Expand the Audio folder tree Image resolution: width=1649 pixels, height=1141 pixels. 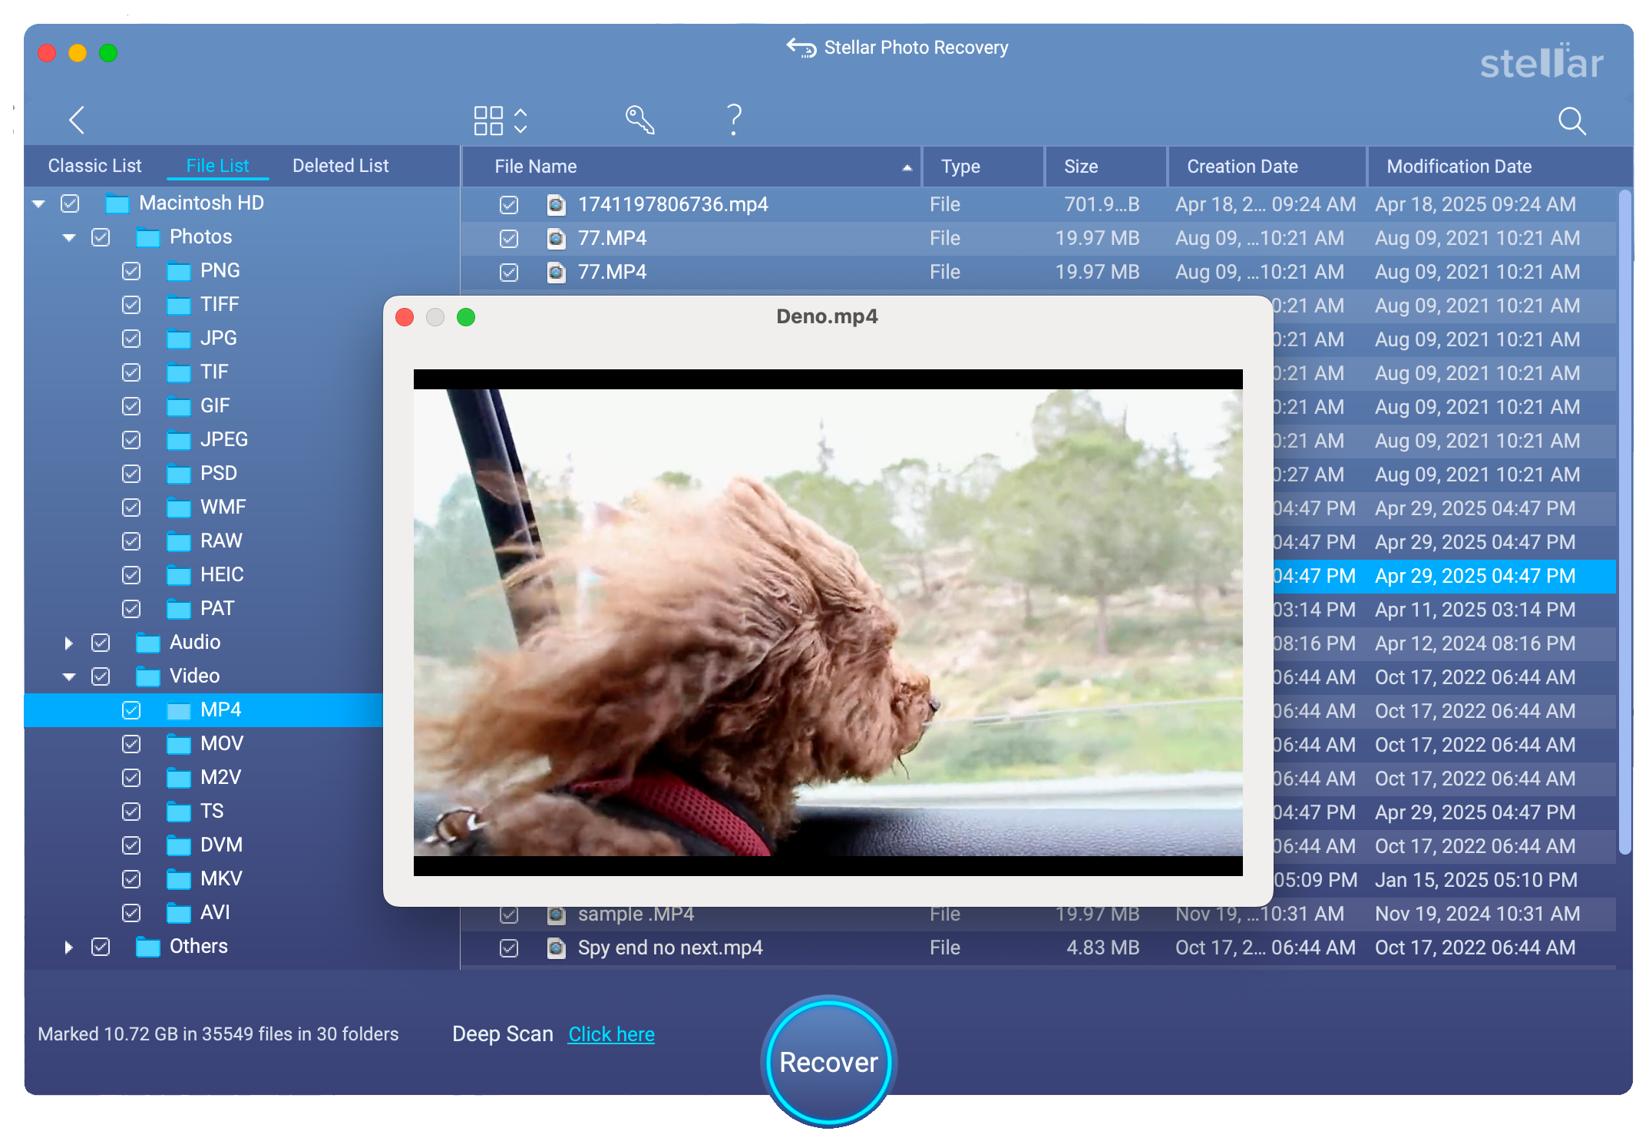(68, 643)
